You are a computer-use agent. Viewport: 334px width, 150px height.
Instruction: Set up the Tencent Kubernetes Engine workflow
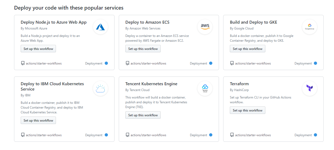(x=143, y=115)
